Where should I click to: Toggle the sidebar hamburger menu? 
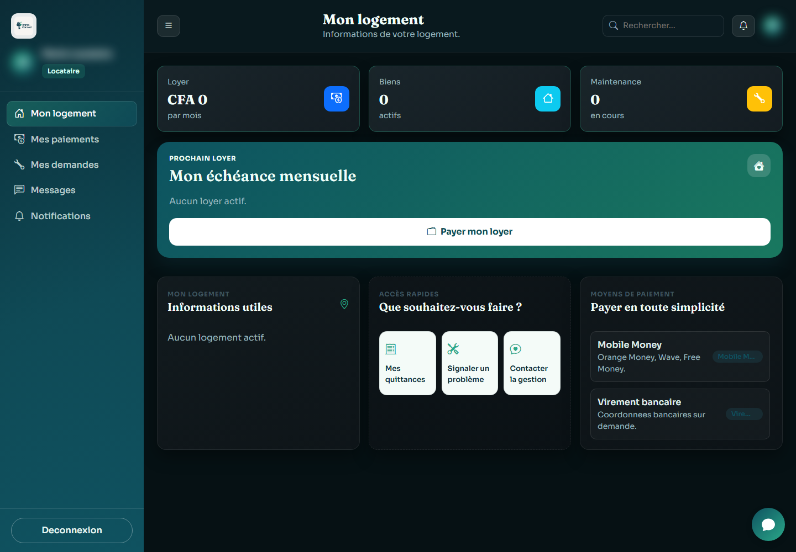[169, 26]
